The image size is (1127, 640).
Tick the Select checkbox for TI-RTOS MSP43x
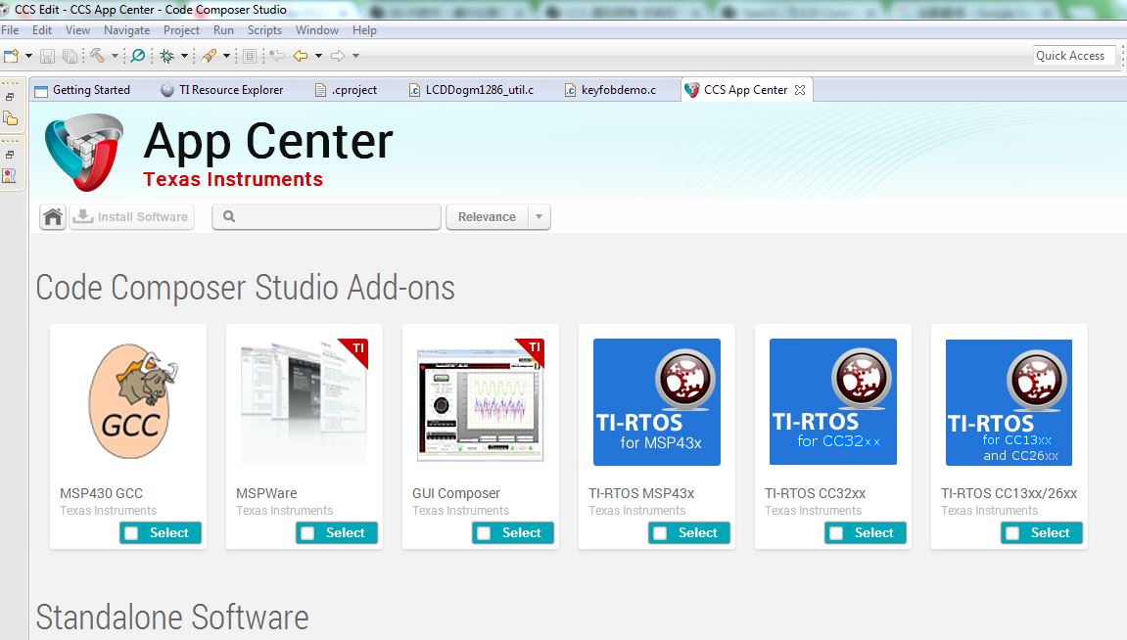point(660,533)
